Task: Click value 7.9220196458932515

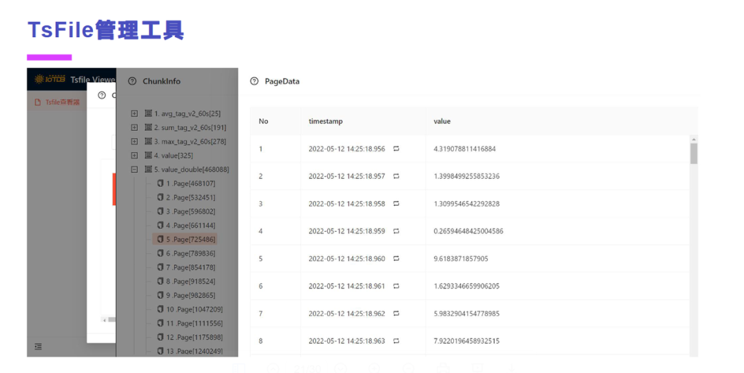Action: click(466, 341)
